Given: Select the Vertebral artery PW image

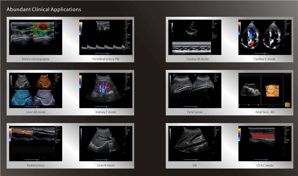Looking at the screenshot, I should pyautogui.click(x=104, y=37).
